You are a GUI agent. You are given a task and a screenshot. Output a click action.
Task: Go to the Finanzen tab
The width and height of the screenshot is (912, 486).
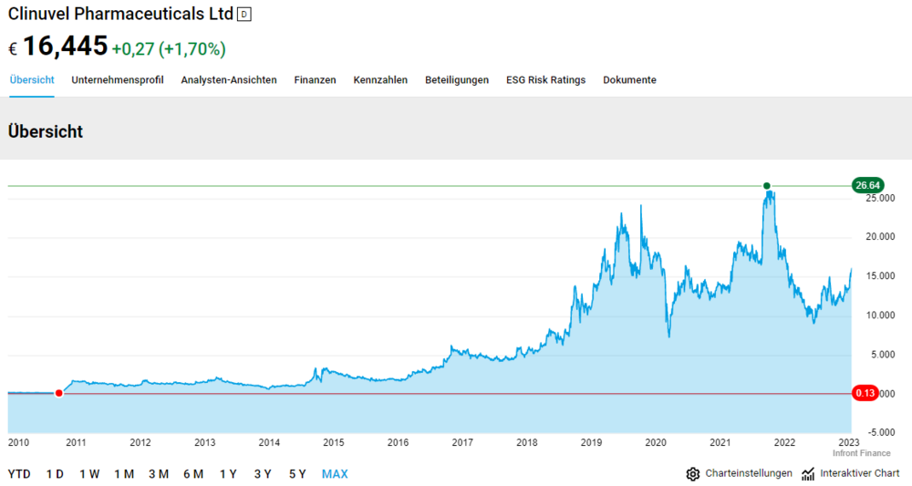point(315,80)
